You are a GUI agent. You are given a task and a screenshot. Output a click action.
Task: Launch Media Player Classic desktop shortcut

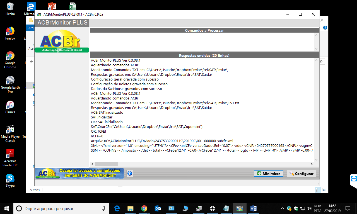coord(10,133)
